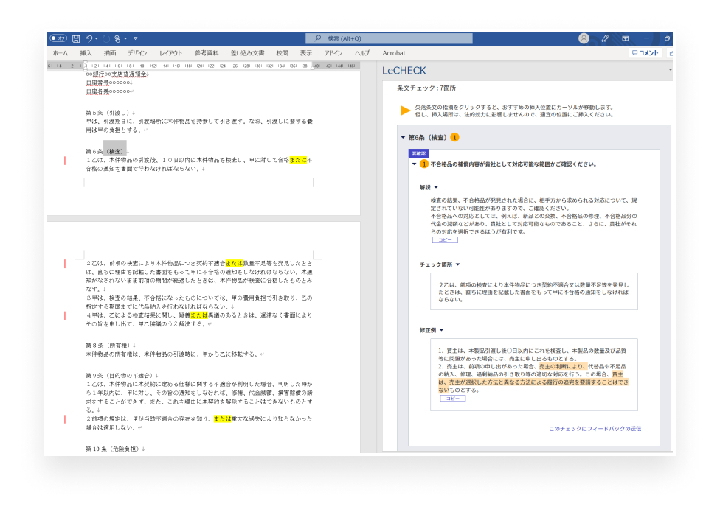Open the 差し込み文書 tab
The image size is (720, 515).
248,53
